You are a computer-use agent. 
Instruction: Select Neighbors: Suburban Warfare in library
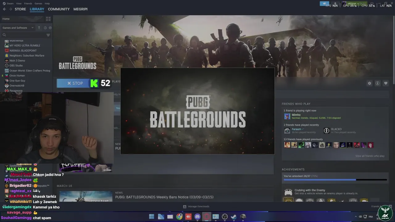27,55
